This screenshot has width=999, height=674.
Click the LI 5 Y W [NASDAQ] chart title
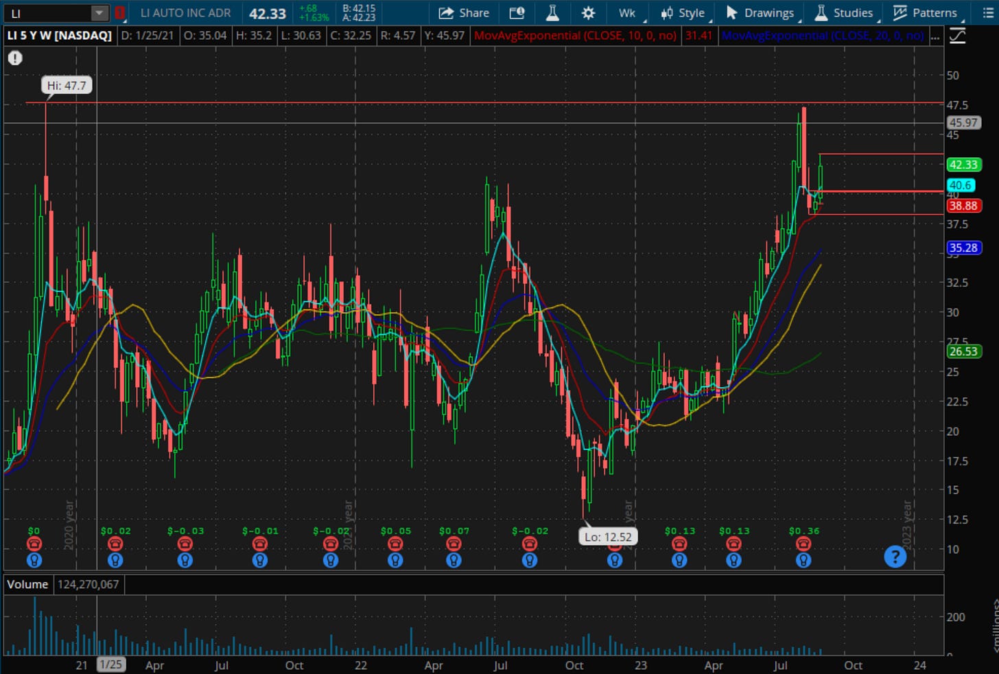[x=60, y=36]
